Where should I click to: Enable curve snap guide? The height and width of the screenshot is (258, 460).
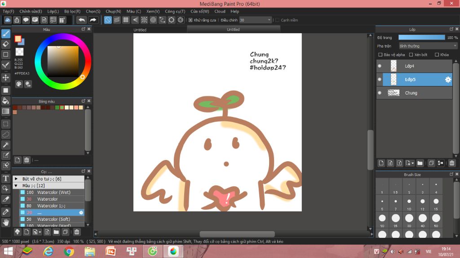[x=162, y=20]
